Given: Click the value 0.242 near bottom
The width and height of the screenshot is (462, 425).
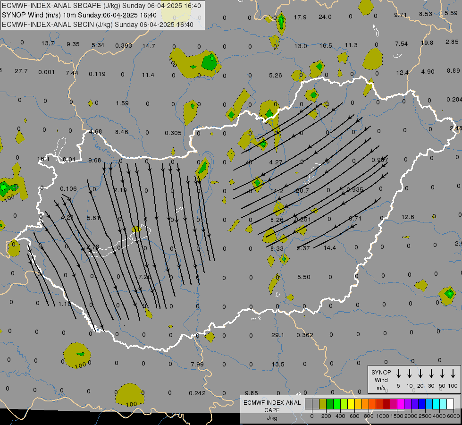Looking at the screenshot, I should (x=197, y=393).
